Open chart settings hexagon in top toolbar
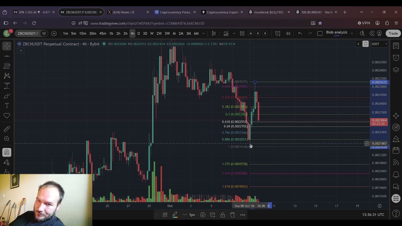 point(372,33)
